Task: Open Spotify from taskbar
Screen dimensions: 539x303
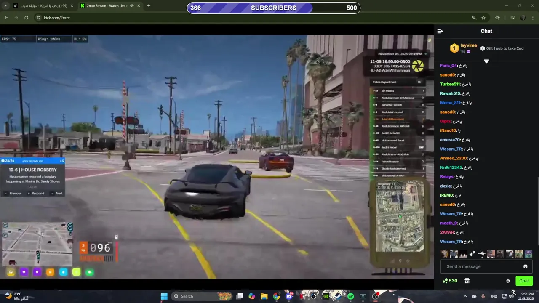Action: pos(350,296)
